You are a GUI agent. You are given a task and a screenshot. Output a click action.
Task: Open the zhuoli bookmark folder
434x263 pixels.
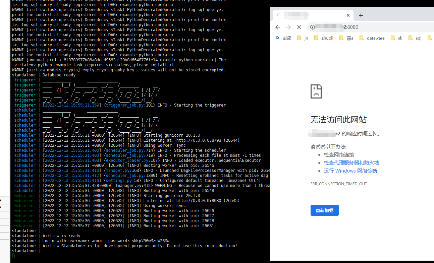pyautogui.click(x=324, y=38)
